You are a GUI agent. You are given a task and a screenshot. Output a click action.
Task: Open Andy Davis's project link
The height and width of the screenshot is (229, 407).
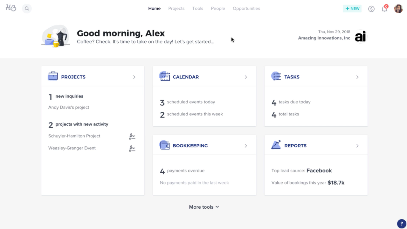(69, 108)
